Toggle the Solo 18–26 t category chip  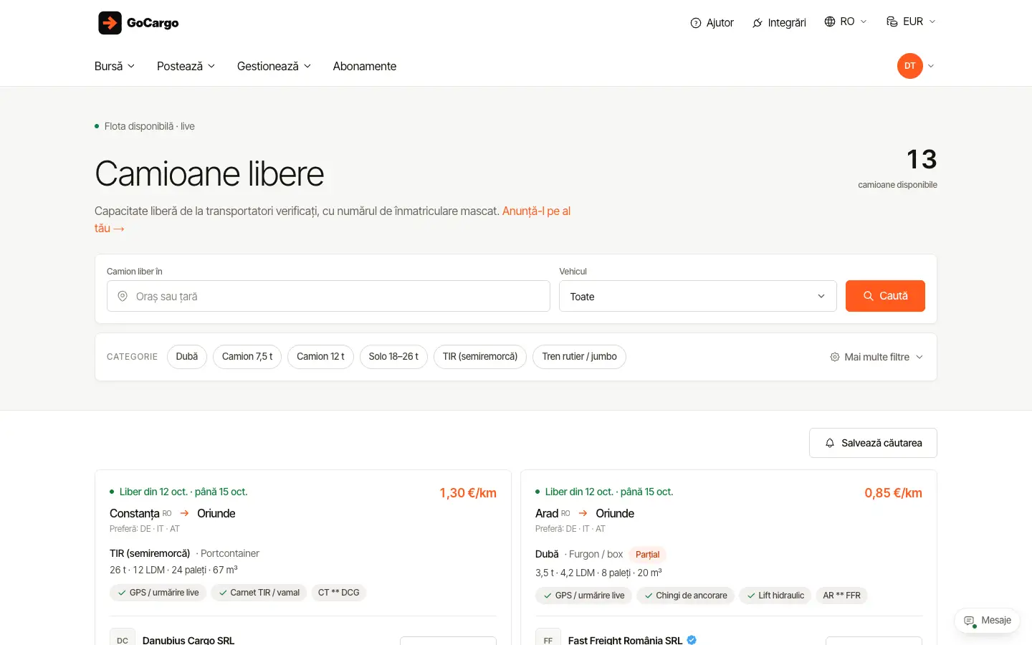point(393,357)
